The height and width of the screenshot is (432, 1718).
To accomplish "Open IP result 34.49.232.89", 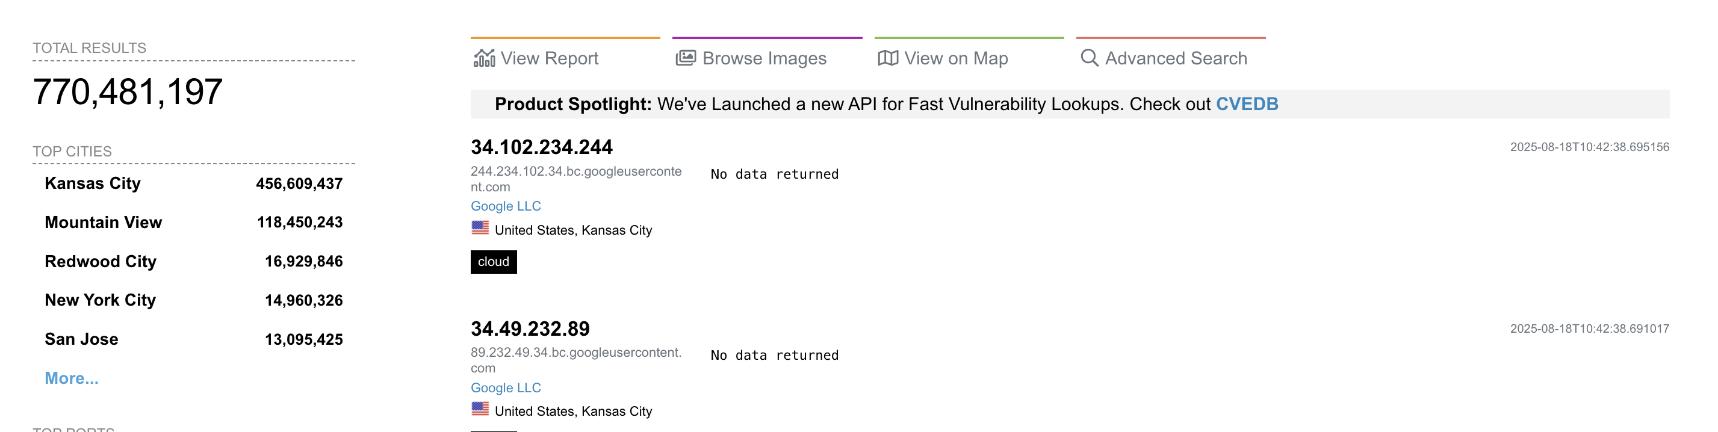I will 530,329.
